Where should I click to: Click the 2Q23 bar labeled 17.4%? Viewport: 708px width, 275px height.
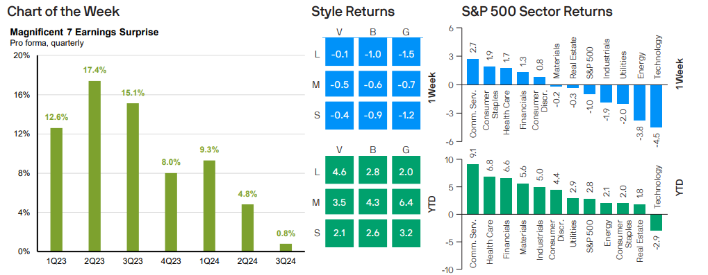click(94, 166)
